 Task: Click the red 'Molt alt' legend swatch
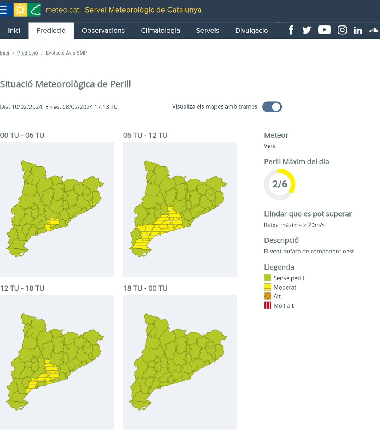point(267,305)
